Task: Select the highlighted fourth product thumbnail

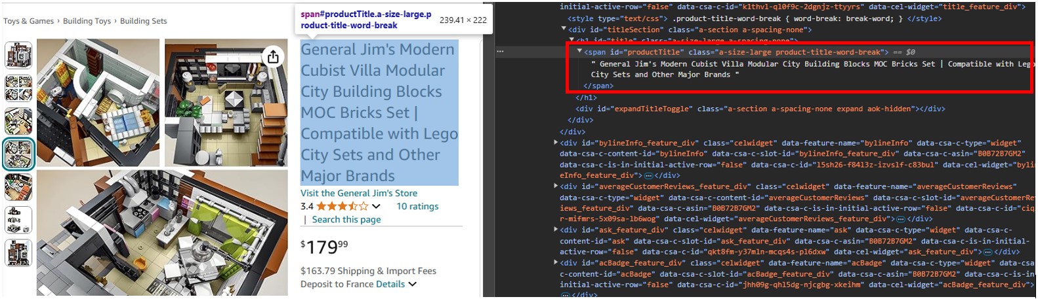Action: 18,154
